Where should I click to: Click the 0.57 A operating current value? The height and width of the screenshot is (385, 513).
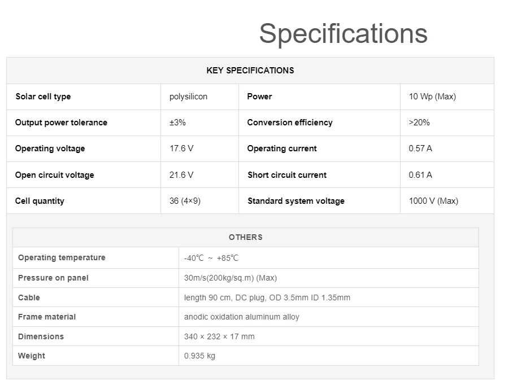(420, 148)
